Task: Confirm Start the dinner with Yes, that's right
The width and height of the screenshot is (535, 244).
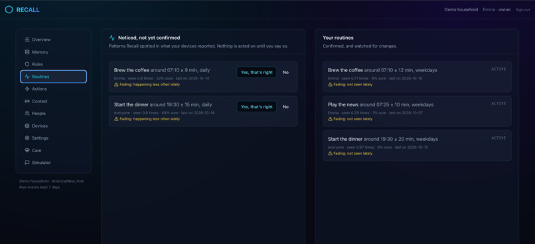Action: pos(257,106)
